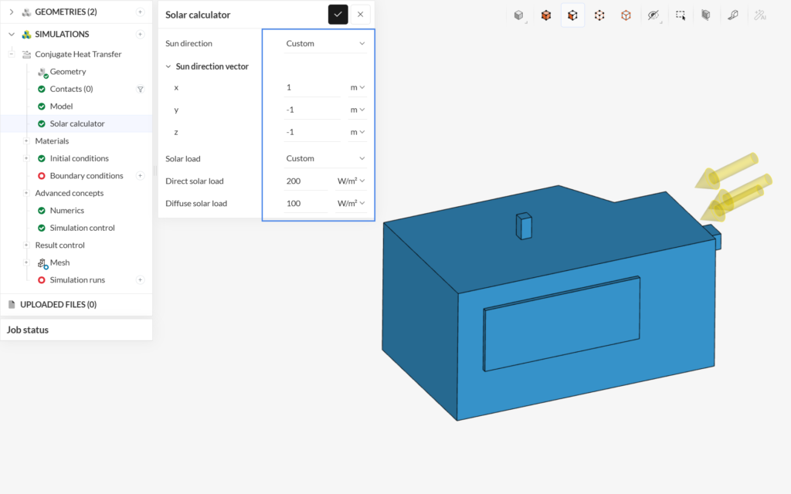Click the Diffuse solar load value field

coord(306,203)
